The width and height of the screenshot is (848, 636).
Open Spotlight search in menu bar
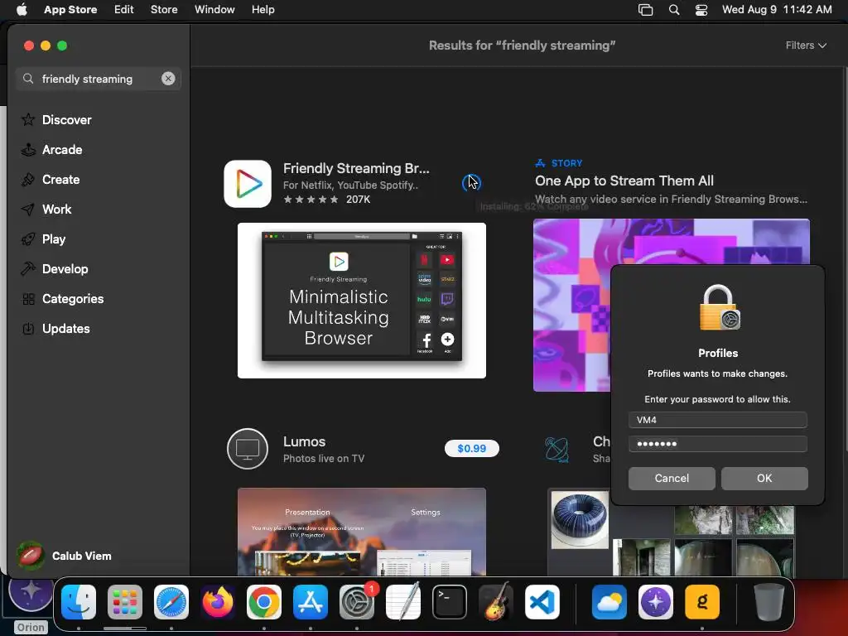674,10
